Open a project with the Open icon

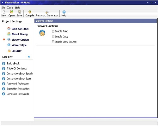click(x=12, y=12)
